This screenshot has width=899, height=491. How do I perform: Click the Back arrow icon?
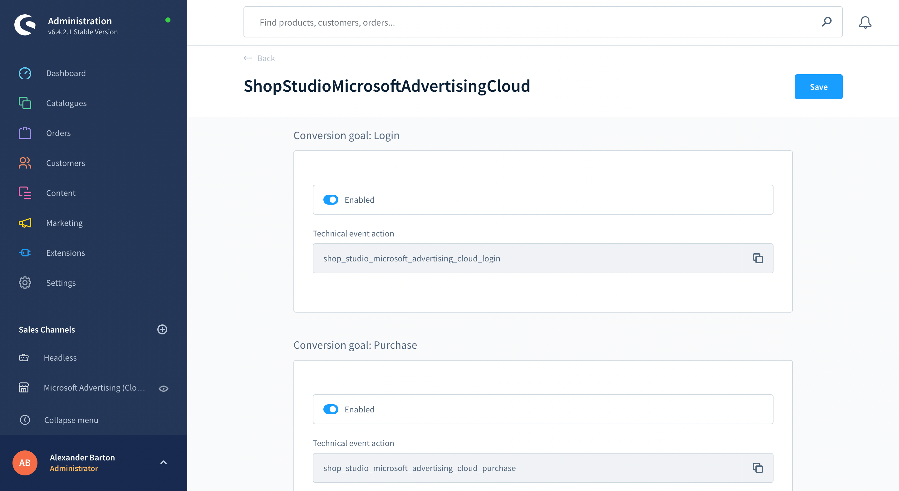pos(248,58)
